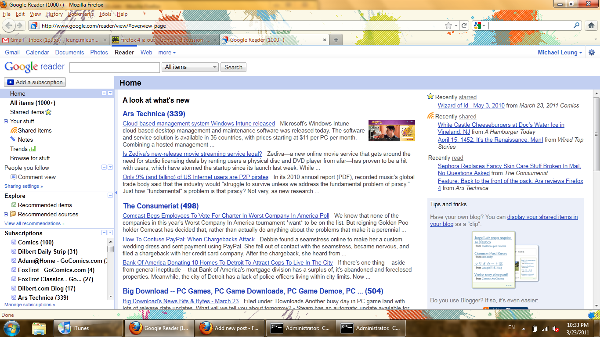Click in the Google Reader search field

tap(115, 67)
